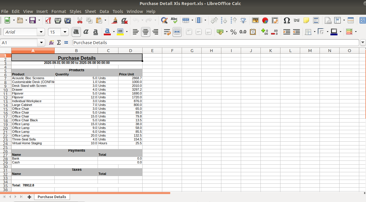Insert a special character with Omega icon
This screenshot has height=202, width=366.
tap(287, 20)
